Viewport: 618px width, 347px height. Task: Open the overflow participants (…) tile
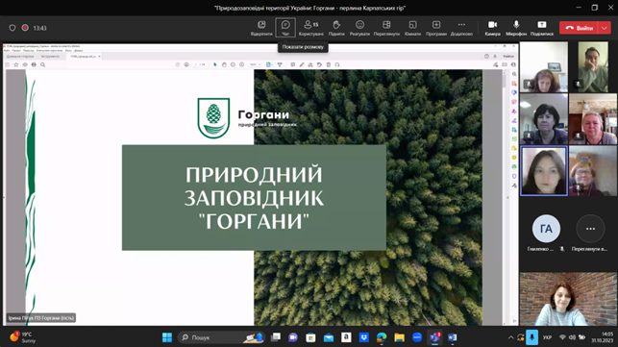click(x=590, y=229)
